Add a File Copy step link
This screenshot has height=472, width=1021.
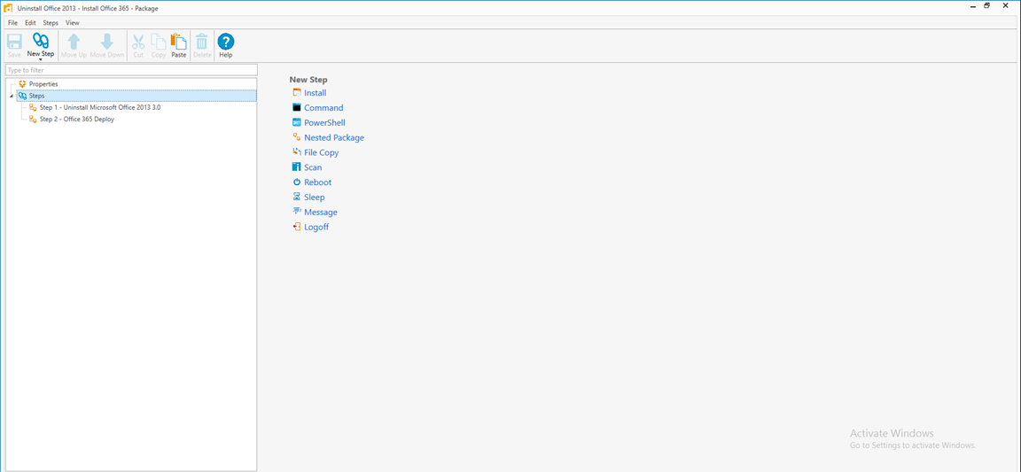[x=322, y=152]
